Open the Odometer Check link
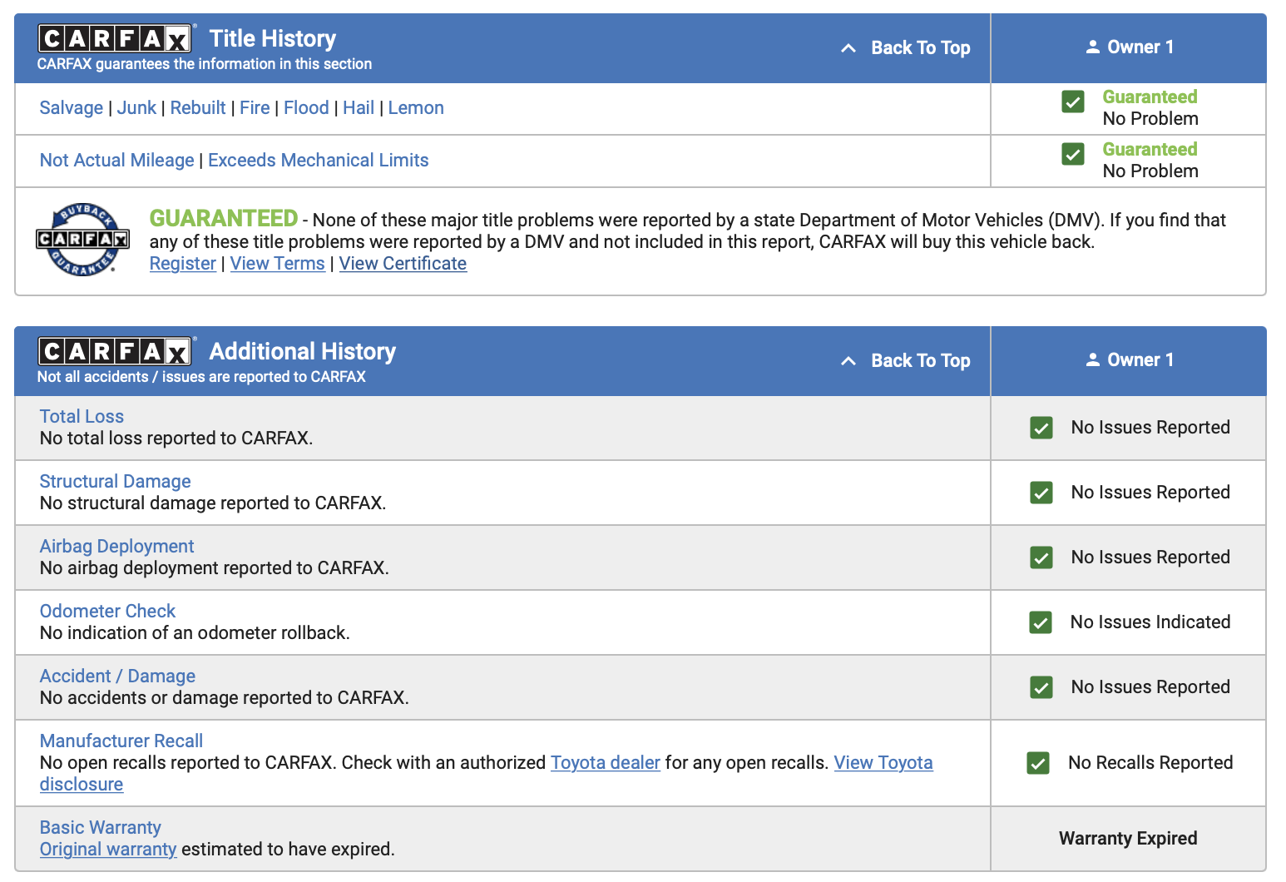 tap(108, 612)
